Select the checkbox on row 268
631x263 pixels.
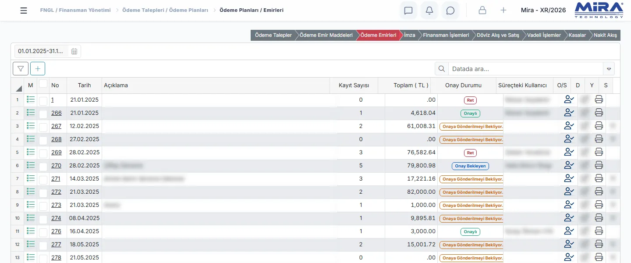(x=43, y=140)
